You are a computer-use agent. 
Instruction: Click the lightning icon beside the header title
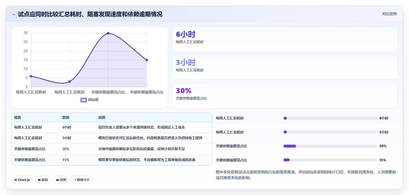pyautogui.click(x=14, y=14)
